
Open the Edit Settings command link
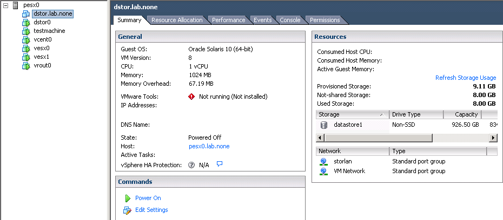tap(151, 210)
